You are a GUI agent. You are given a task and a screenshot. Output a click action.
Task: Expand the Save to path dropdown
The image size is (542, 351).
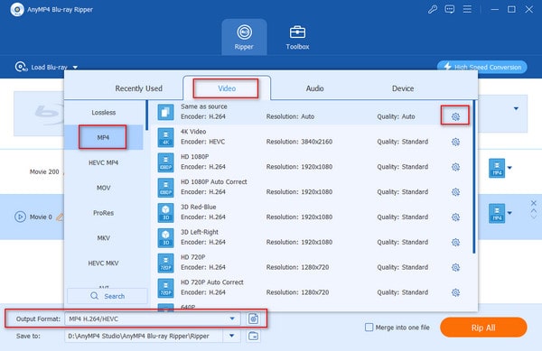[x=232, y=336]
